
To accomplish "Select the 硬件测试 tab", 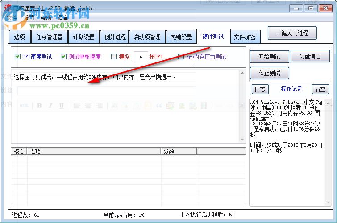I will [x=213, y=37].
